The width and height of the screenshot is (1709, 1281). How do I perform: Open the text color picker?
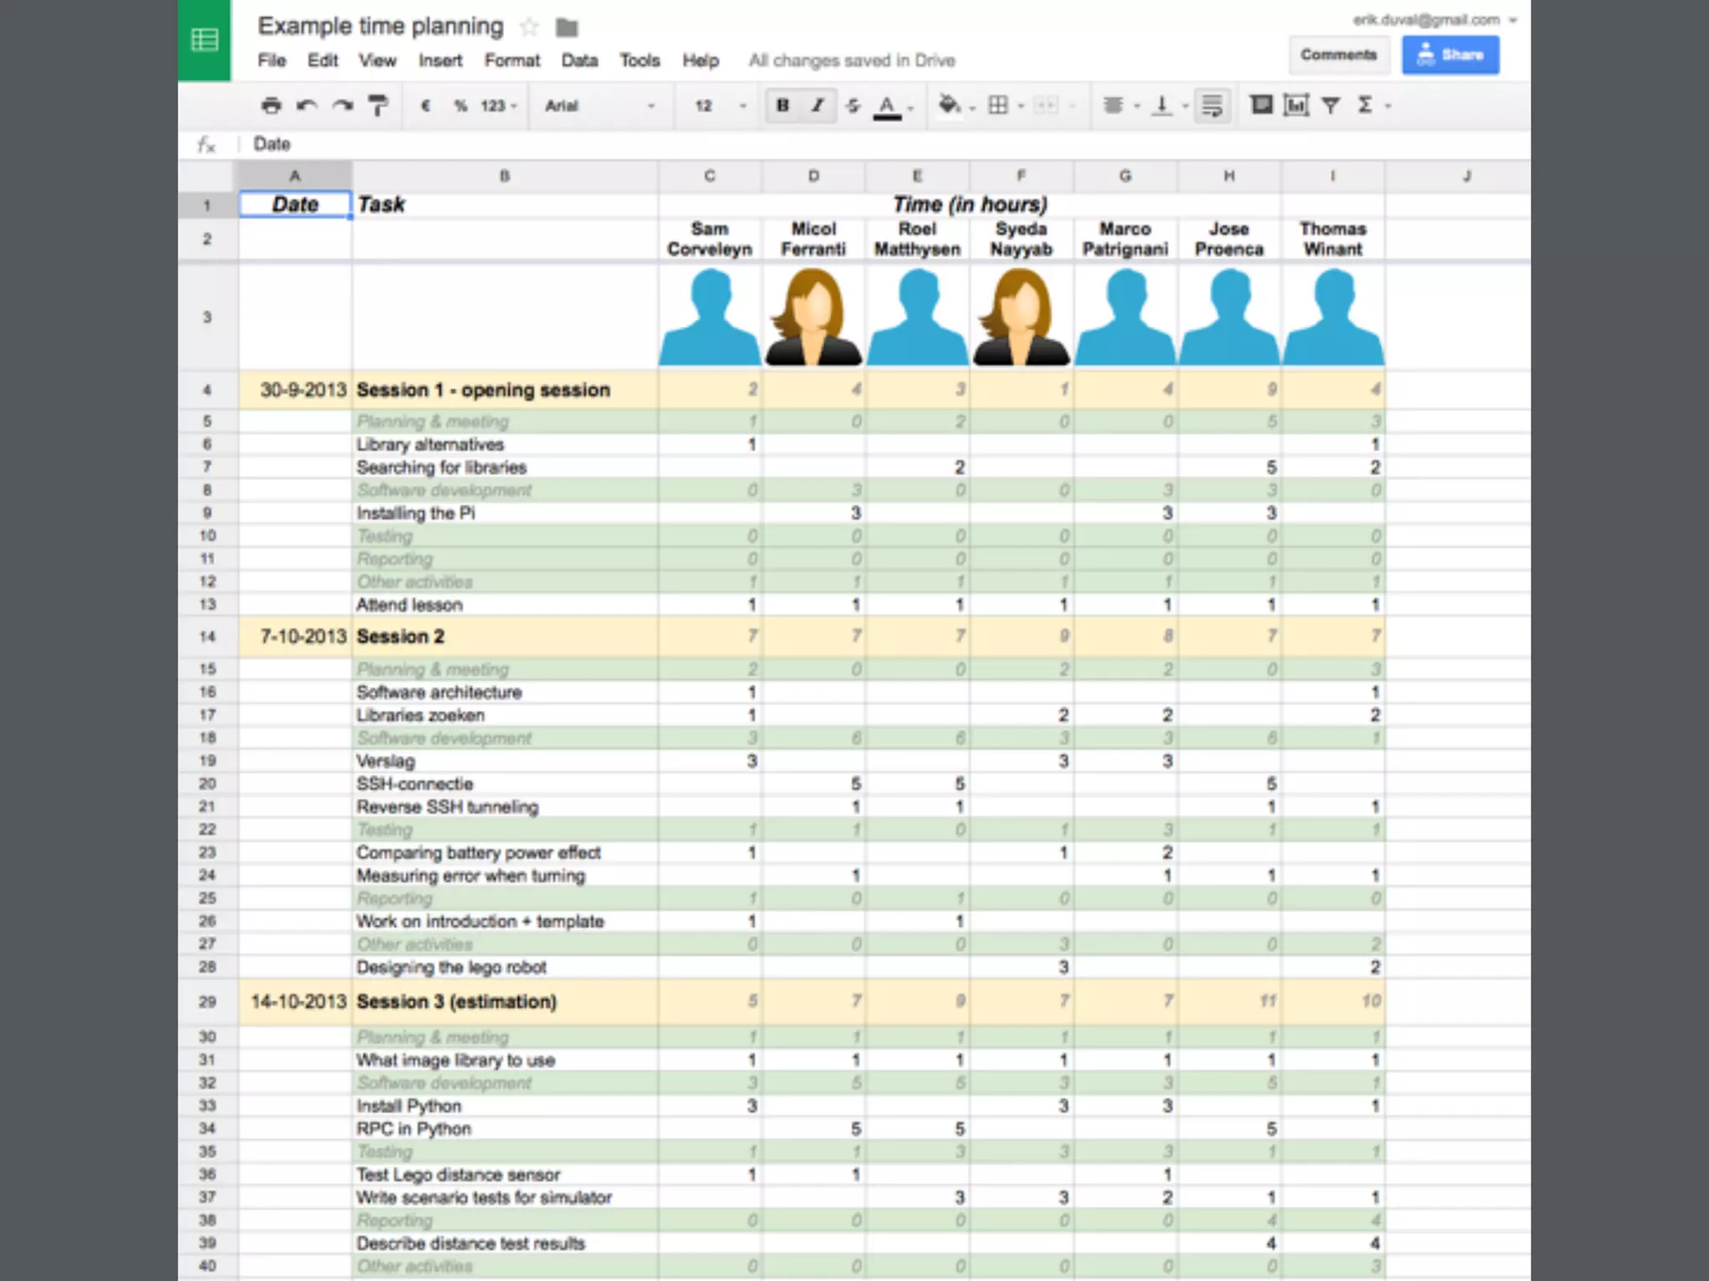click(887, 106)
